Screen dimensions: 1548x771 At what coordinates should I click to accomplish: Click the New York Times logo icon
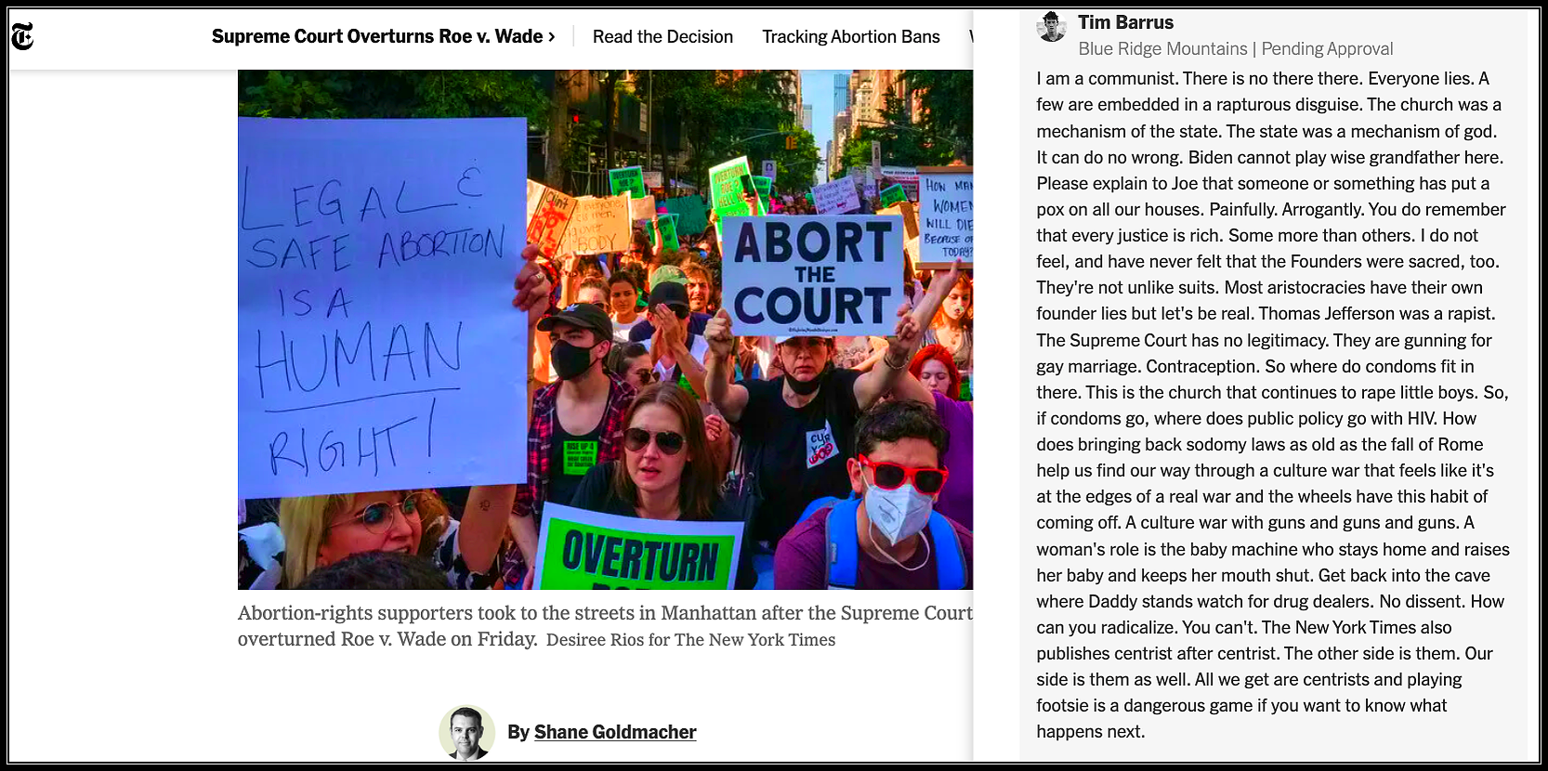tap(22, 36)
